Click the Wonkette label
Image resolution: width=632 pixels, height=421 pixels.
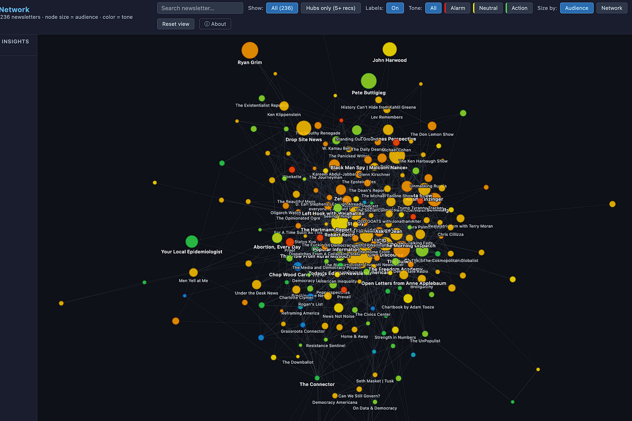(x=292, y=177)
